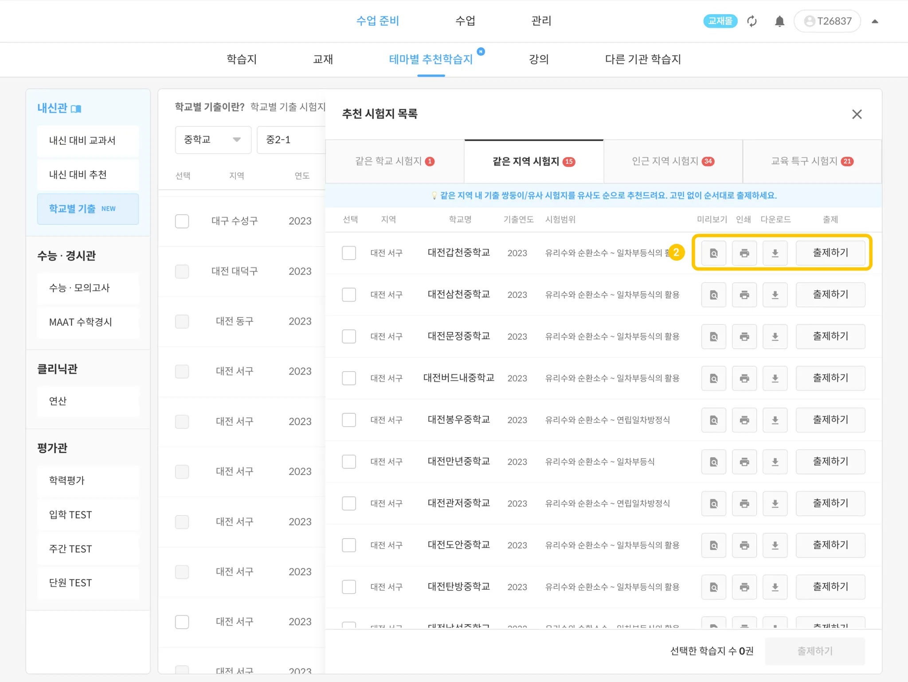Image resolution: width=908 pixels, height=682 pixels.
Task: Print the 대전삼천중학교 exam paper
Action: [744, 295]
